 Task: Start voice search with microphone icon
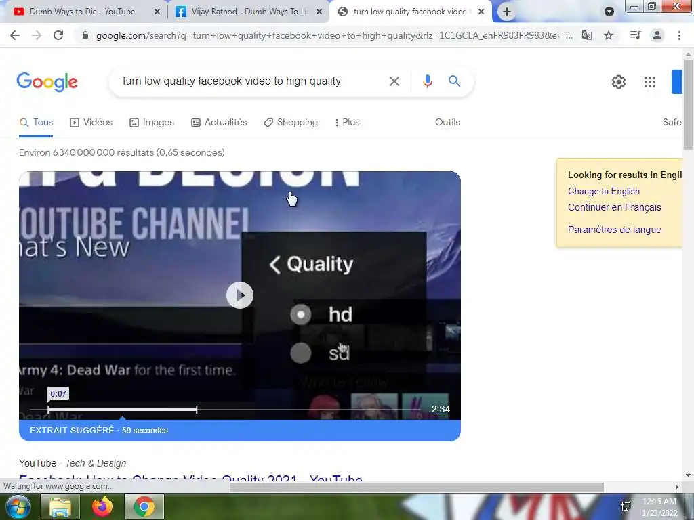[x=428, y=81]
